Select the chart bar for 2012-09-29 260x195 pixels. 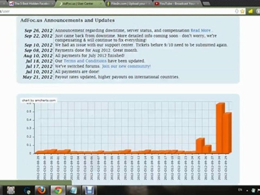coord(227,133)
